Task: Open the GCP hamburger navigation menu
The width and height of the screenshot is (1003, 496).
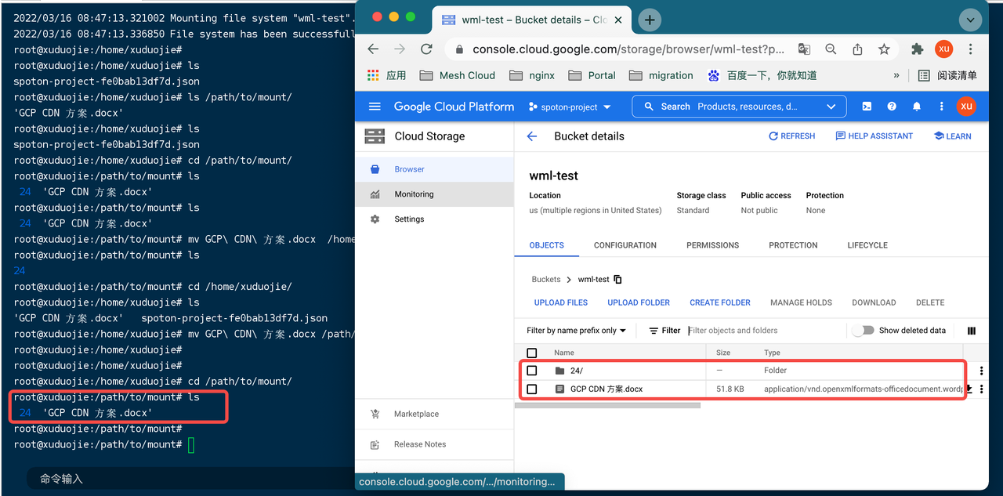Action: click(375, 107)
